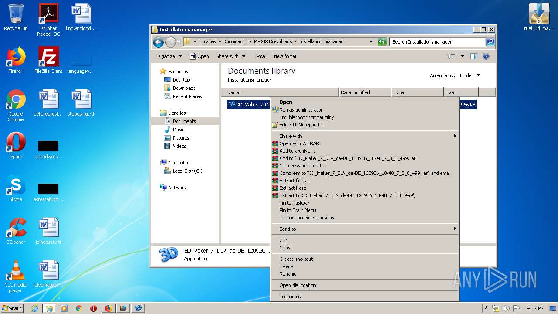
Task: Choose Open with WinRAR
Action: (365, 143)
